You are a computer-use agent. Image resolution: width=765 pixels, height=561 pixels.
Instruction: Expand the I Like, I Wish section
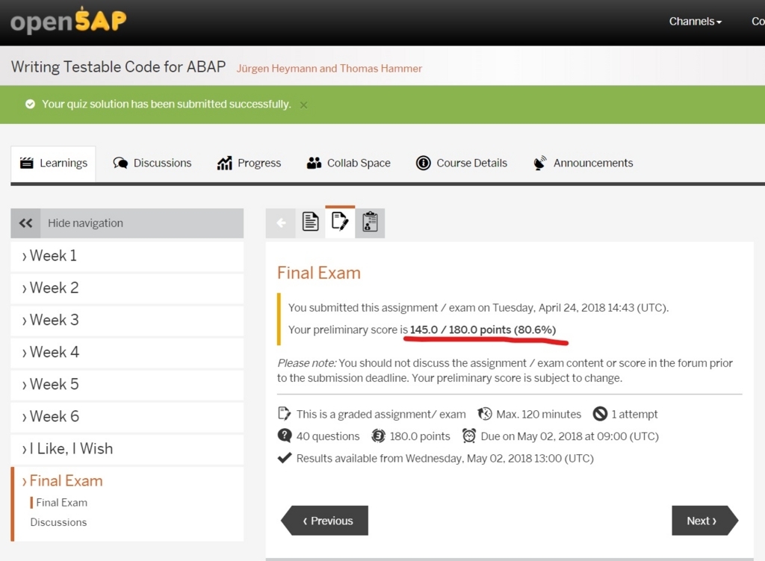(x=127, y=449)
